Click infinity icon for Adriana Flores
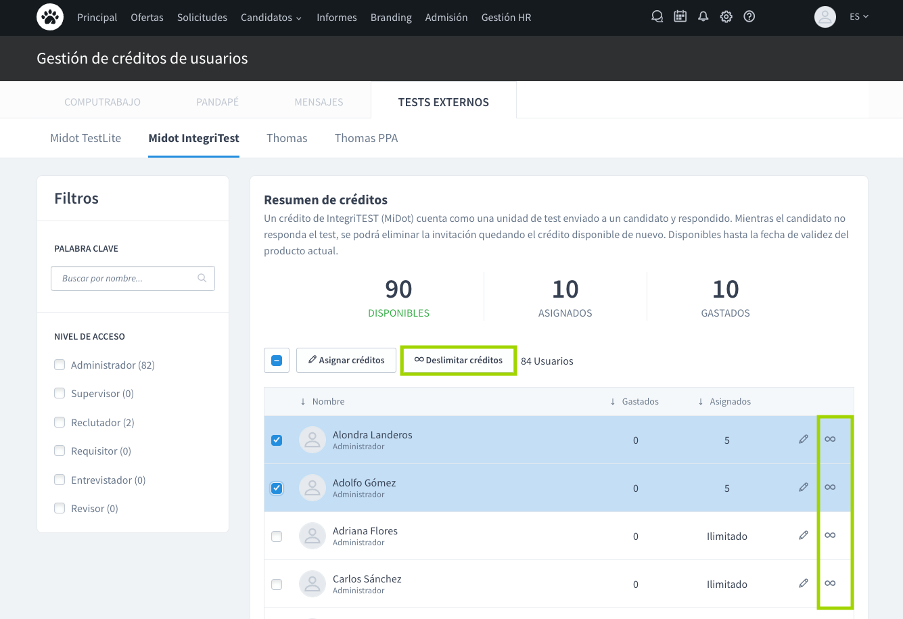The image size is (903, 619). (830, 535)
